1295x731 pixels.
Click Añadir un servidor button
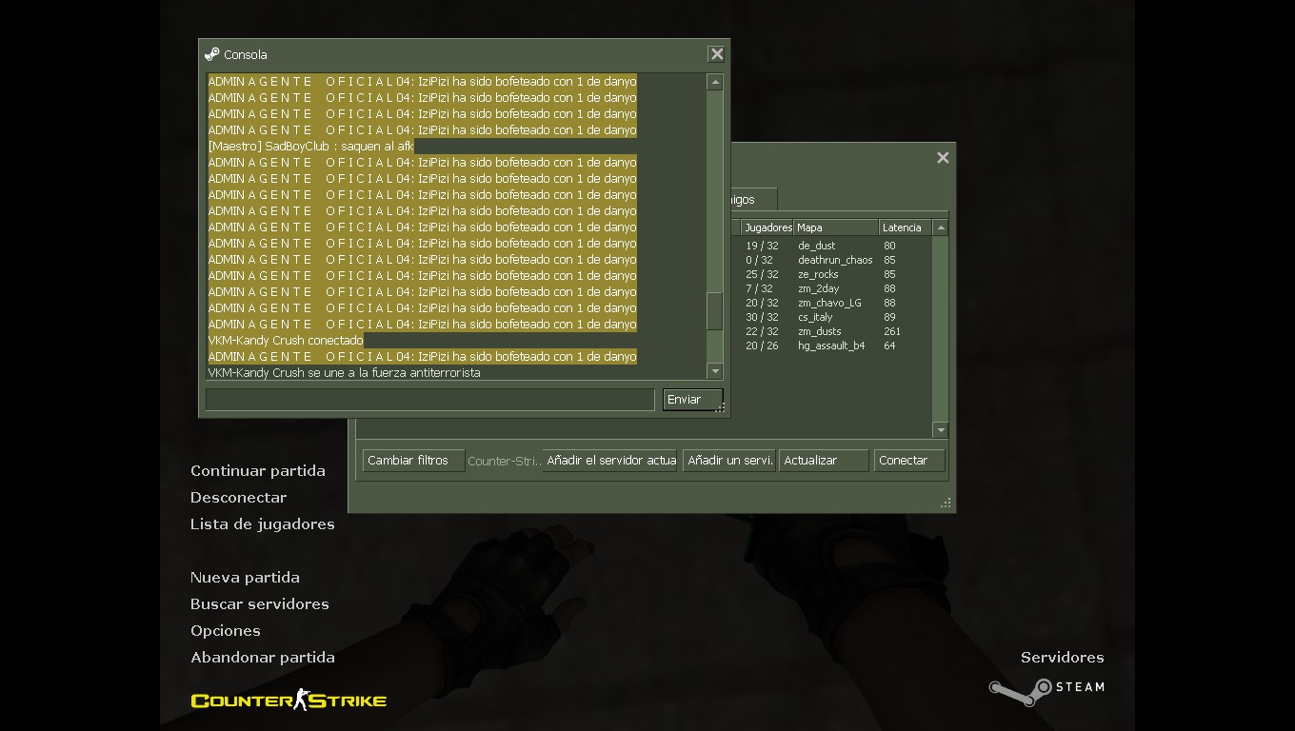pos(728,461)
